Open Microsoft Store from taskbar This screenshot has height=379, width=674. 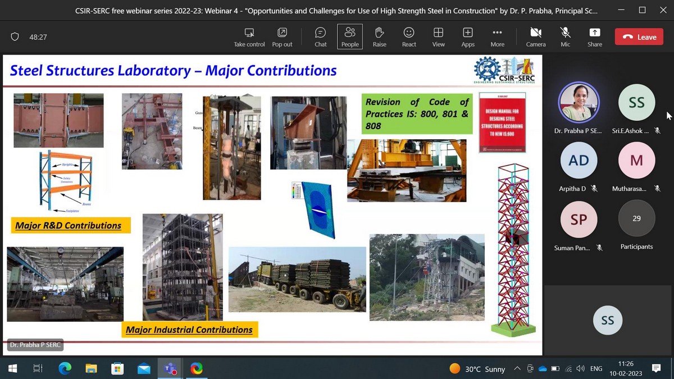[117, 369]
